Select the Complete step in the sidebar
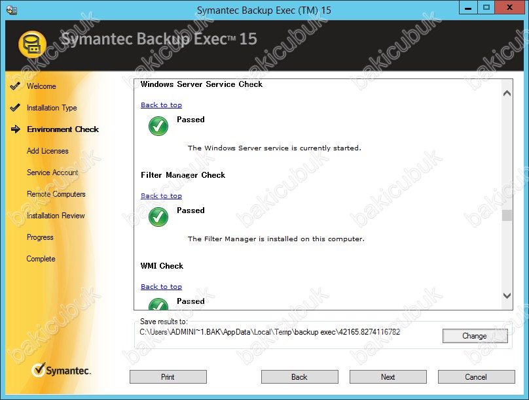The height and width of the screenshot is (400, 529). coord(41,259)
